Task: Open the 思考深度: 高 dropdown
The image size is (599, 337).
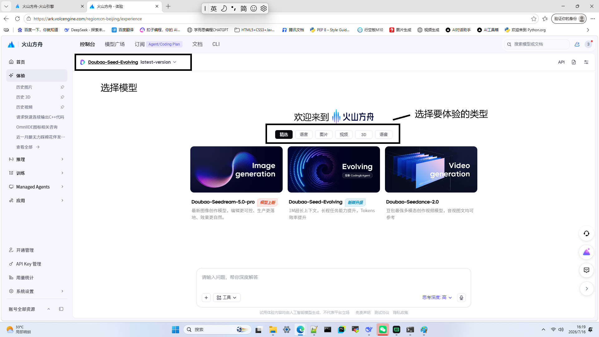Action: coord(437,298)
